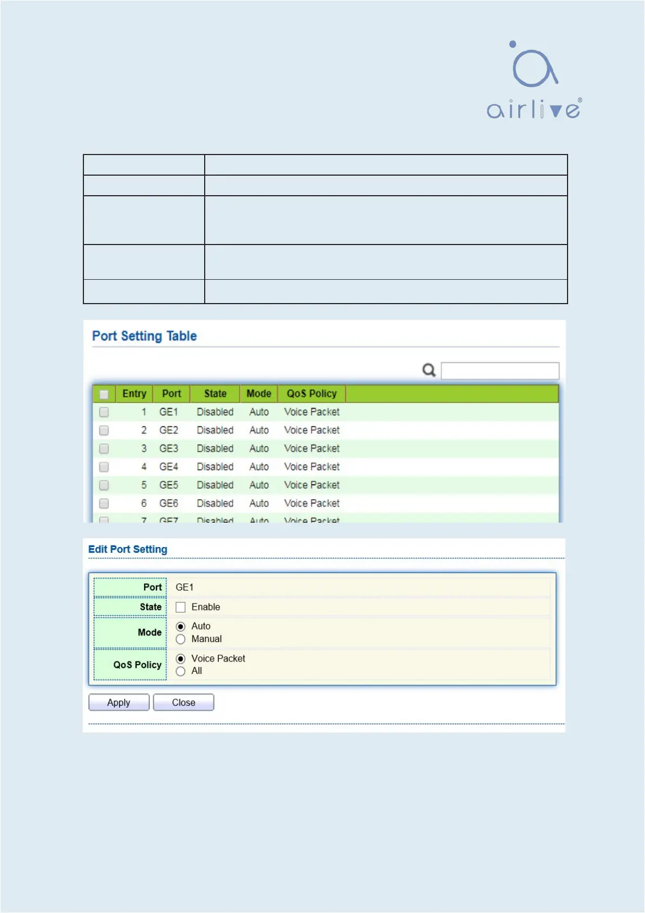Image resolution: width=645 pixels, height=913 pixels.
Task: Check the box for port GE2
Action: (104, 430)
